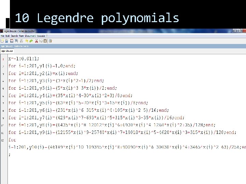The image size is (246, 184).
Task: Click the line defining y6(i)
Action: [x=88, y=110]
